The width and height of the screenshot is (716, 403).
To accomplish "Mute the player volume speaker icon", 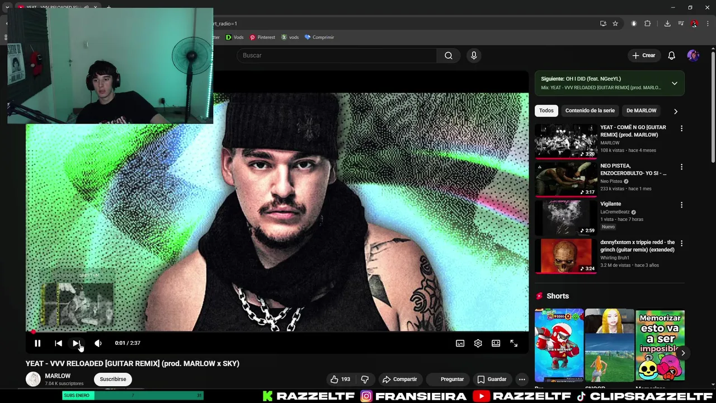I will (x=98, y=343).
